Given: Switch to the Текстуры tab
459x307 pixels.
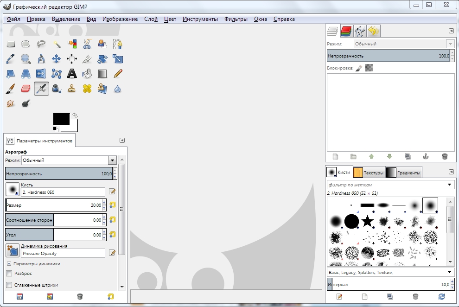Looking at the screenshot, I should coord(369,173).
